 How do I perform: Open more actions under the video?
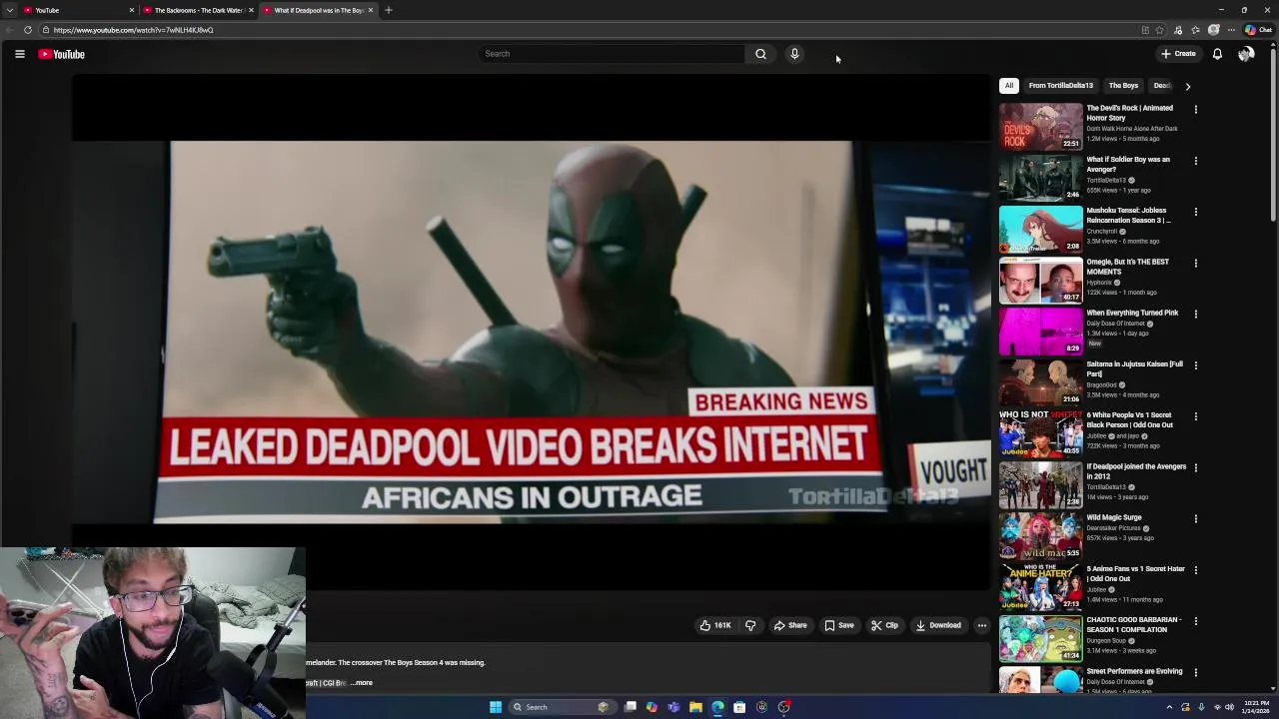(981, 625)
